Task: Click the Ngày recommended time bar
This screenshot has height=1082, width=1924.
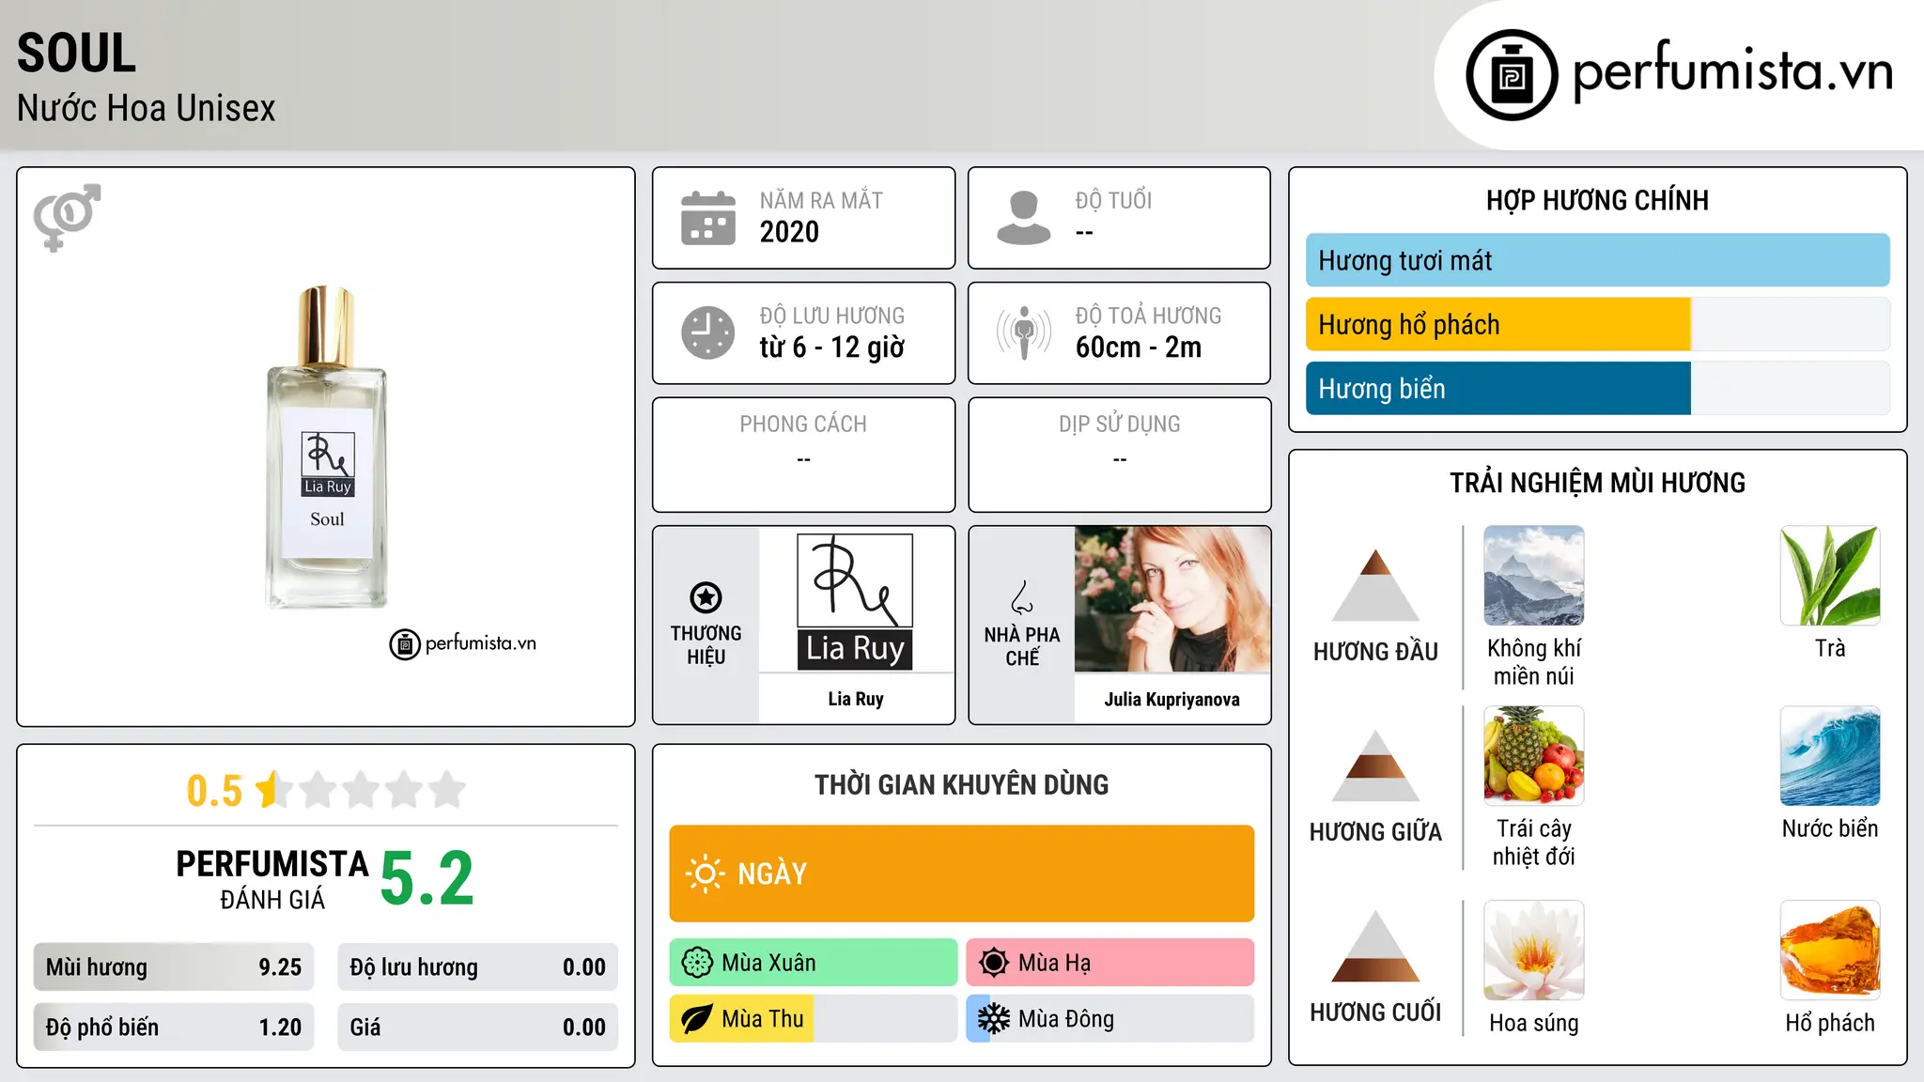Action: (962, 873)
